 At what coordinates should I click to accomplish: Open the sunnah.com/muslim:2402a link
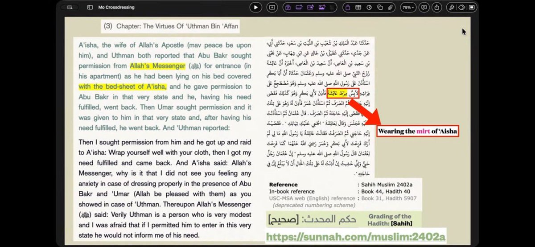[x=356, y=236]
